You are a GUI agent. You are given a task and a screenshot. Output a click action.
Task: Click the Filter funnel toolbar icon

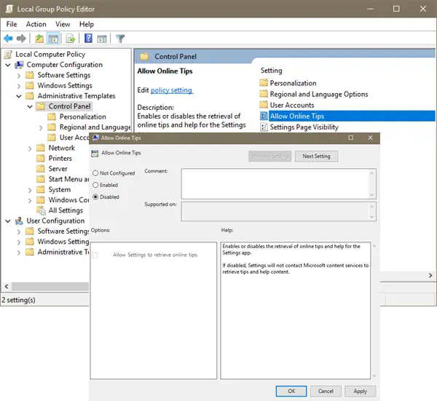click(120, 39)
